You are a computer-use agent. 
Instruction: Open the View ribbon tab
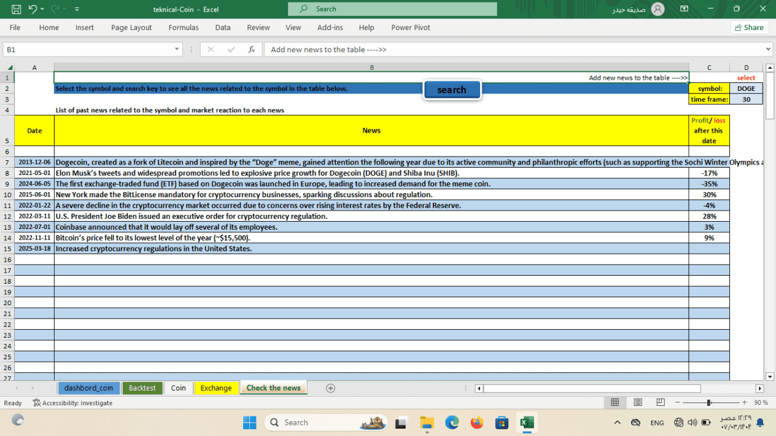coord(293,28)
